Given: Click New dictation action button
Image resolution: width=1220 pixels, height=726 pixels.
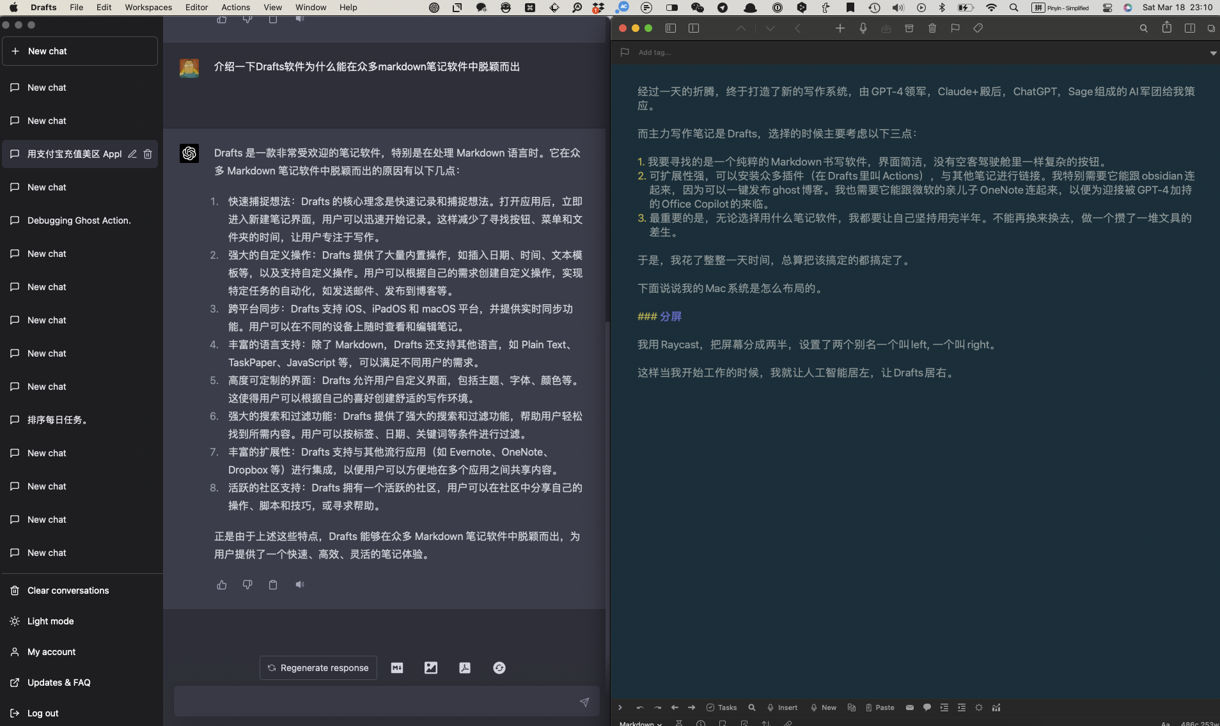Looking at the screenshot, I should pyautogui.click(x=824, y=707).
